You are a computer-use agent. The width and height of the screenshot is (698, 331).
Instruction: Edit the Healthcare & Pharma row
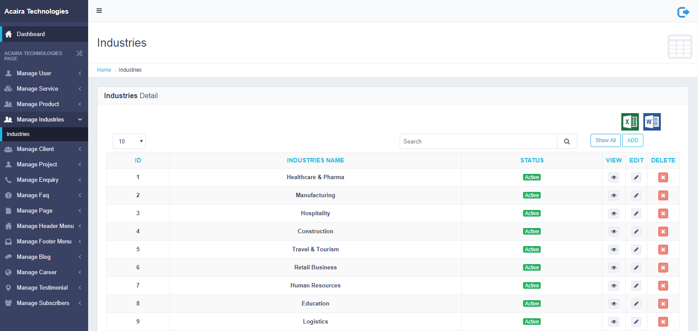point(636,177)
